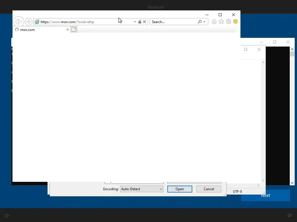This screenshot has width=297, height=222.
Task: Click the security lock icon in address bar
Action: tap(140, 22)
